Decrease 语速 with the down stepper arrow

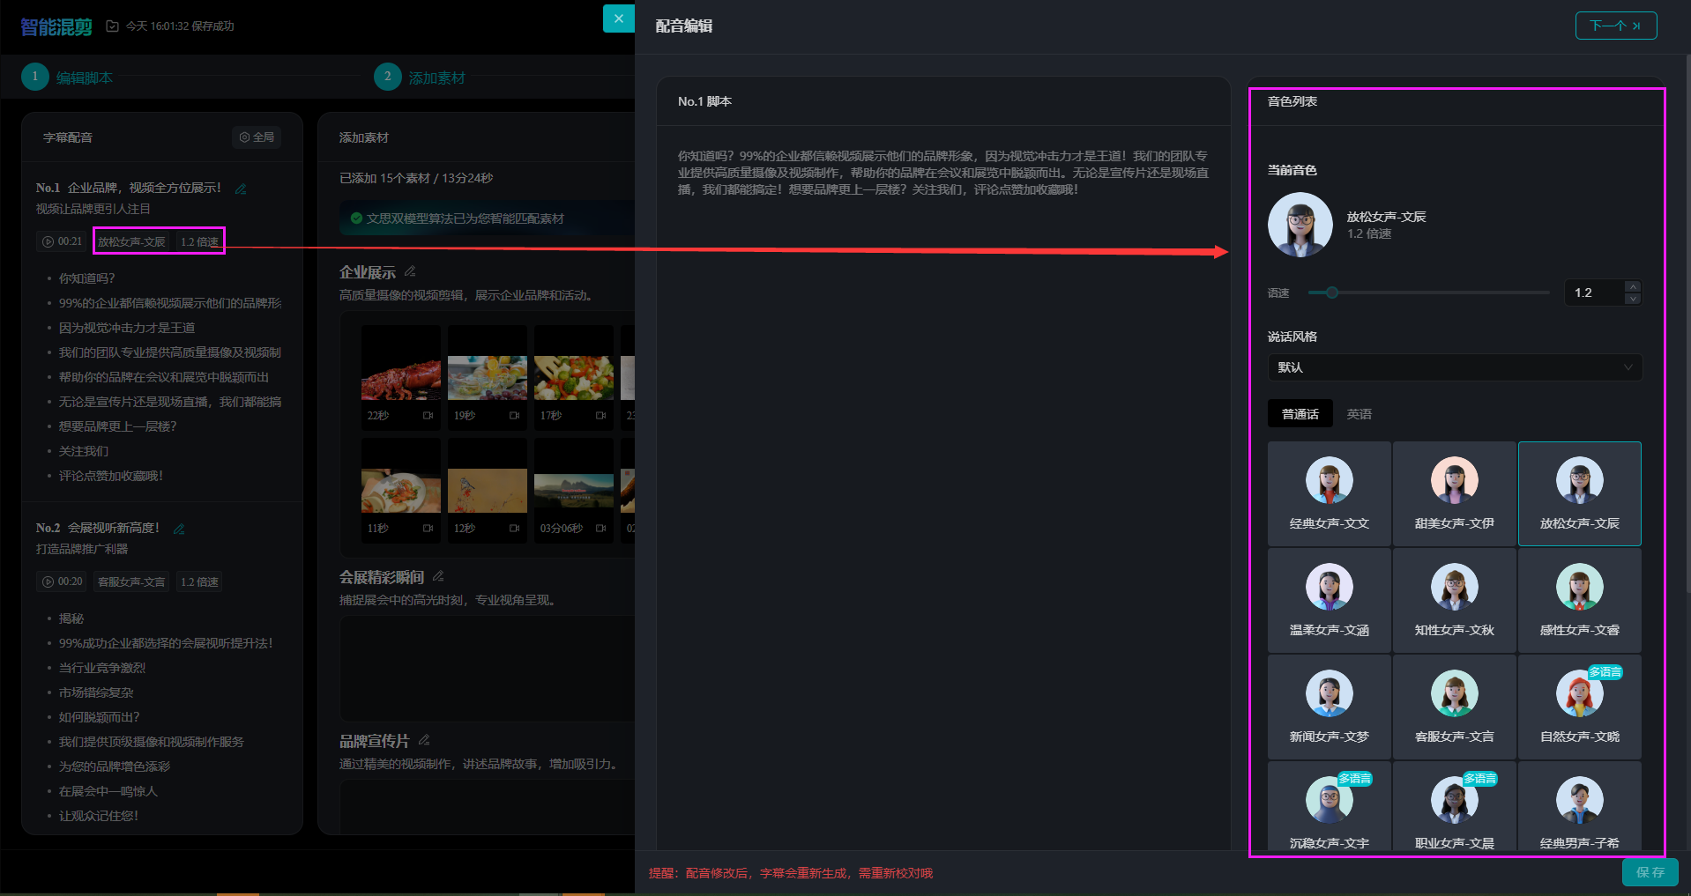coord(1633,299)
